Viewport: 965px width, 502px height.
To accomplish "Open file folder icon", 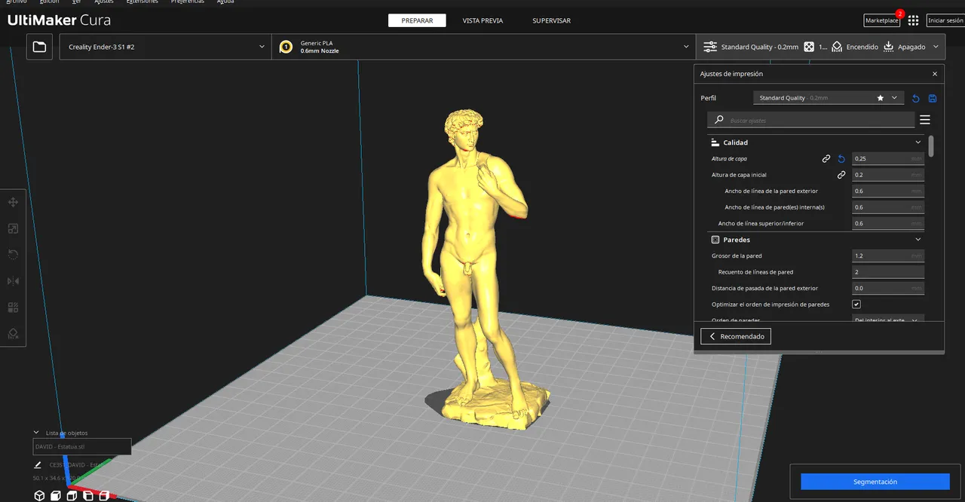I will tap(39, 47).
